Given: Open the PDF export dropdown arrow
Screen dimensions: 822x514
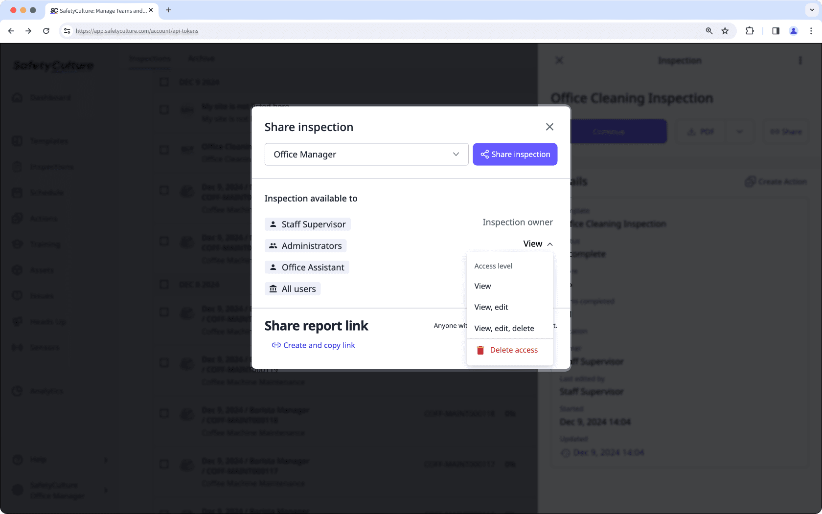Looking at the screenshot, I should (x=740, y=131).
